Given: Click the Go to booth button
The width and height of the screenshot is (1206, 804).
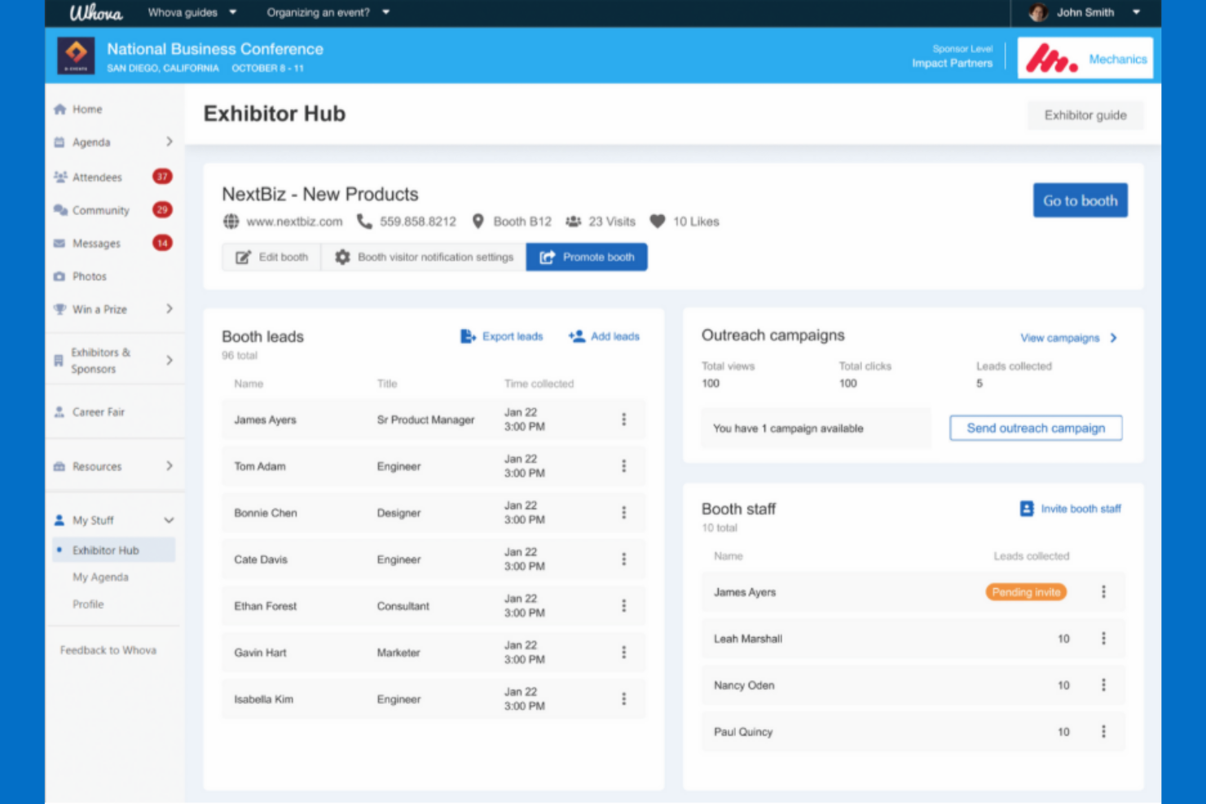Looking at the screenshot, I should click(1080, 200).
